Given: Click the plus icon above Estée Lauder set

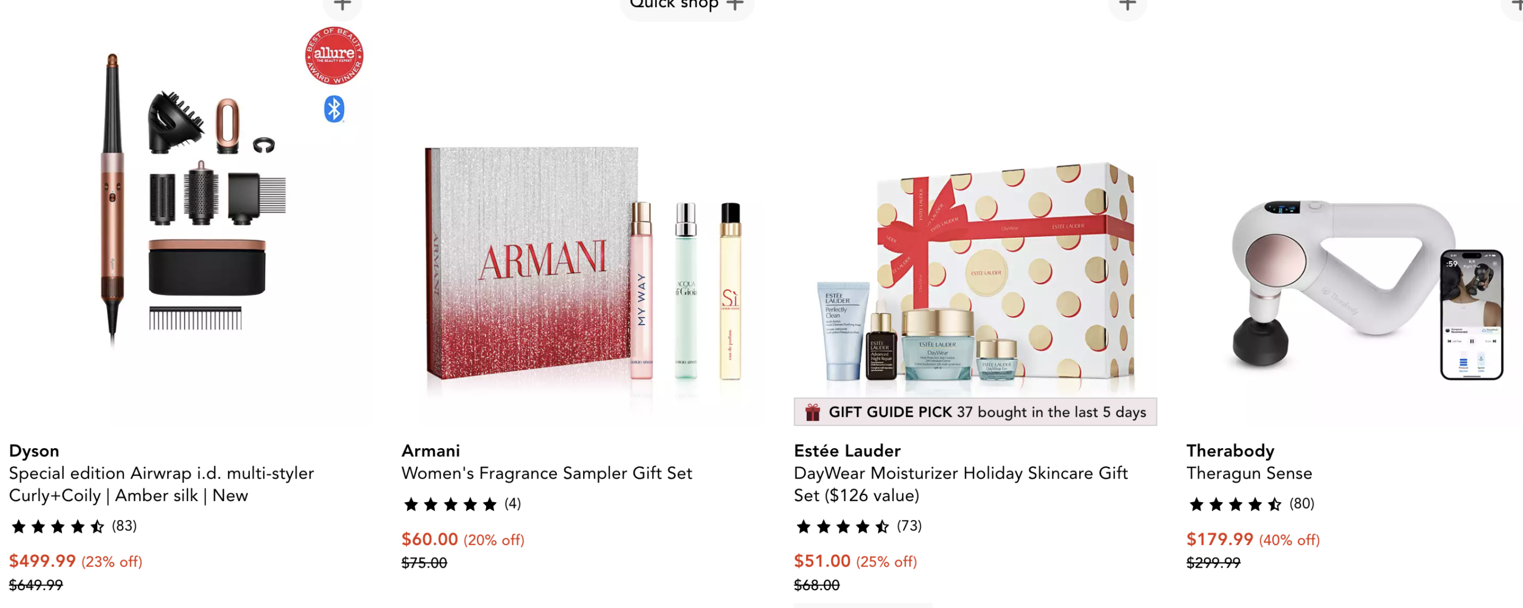Looking at the screenshot, I should 1127,6.
